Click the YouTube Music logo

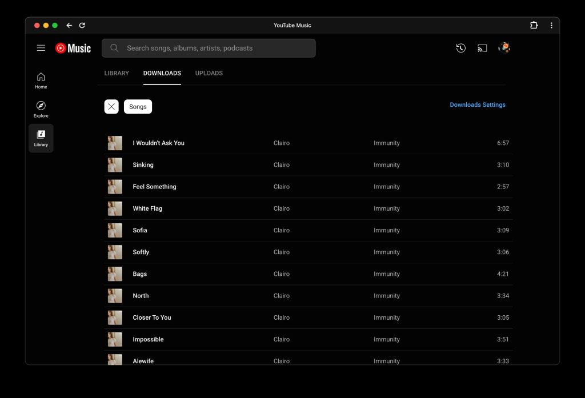(73, 49)
